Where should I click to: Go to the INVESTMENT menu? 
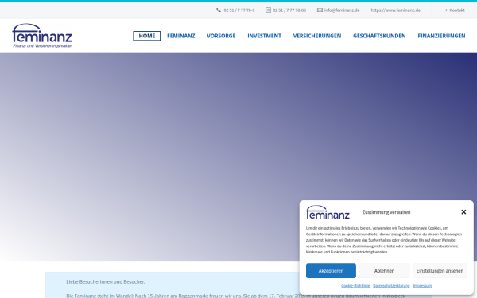265,36
